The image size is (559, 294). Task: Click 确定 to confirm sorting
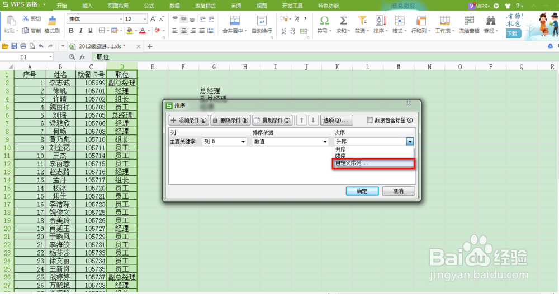[362, 191]
